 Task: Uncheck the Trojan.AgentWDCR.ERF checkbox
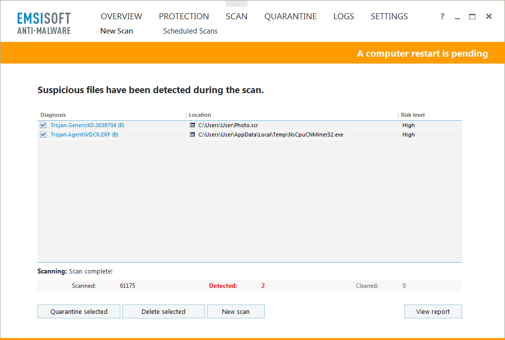[43, 135]
